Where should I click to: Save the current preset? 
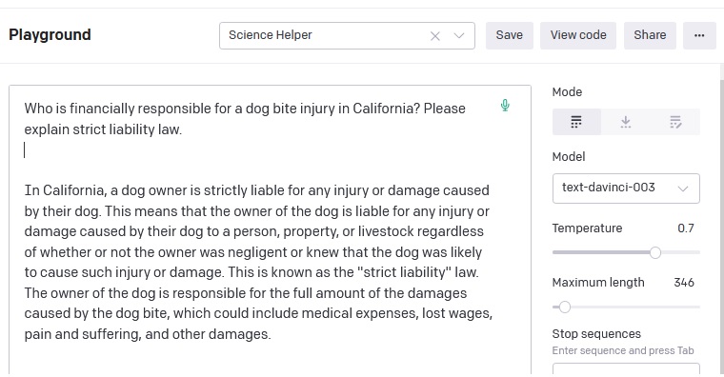coord(510,35)
